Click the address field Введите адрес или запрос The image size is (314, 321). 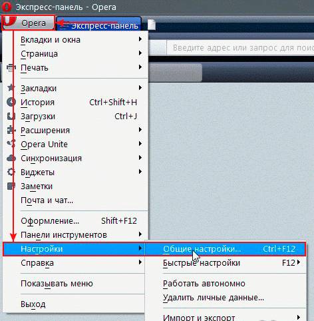point(240,47)
